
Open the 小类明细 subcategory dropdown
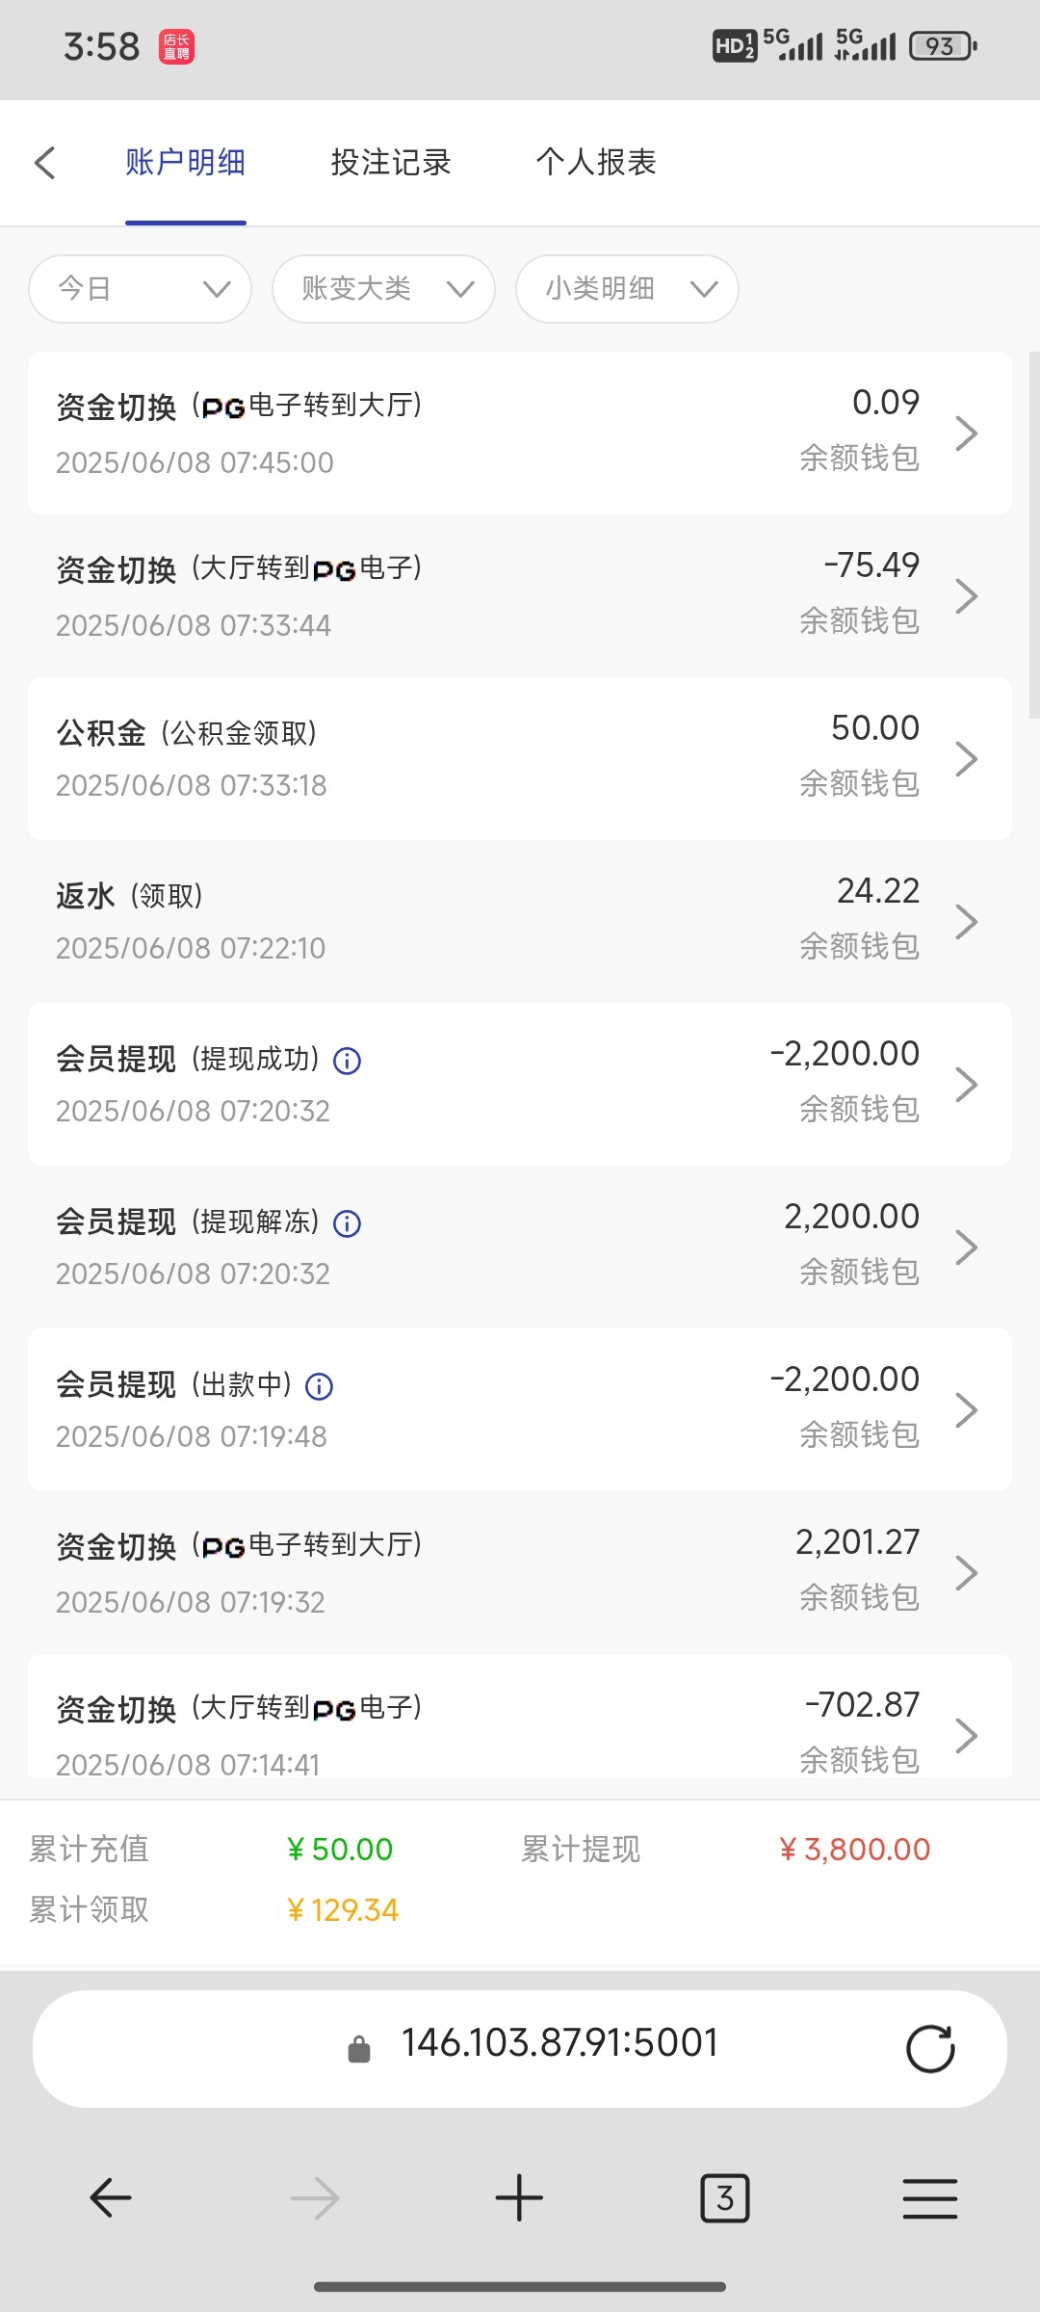click(x=627, y=289)
